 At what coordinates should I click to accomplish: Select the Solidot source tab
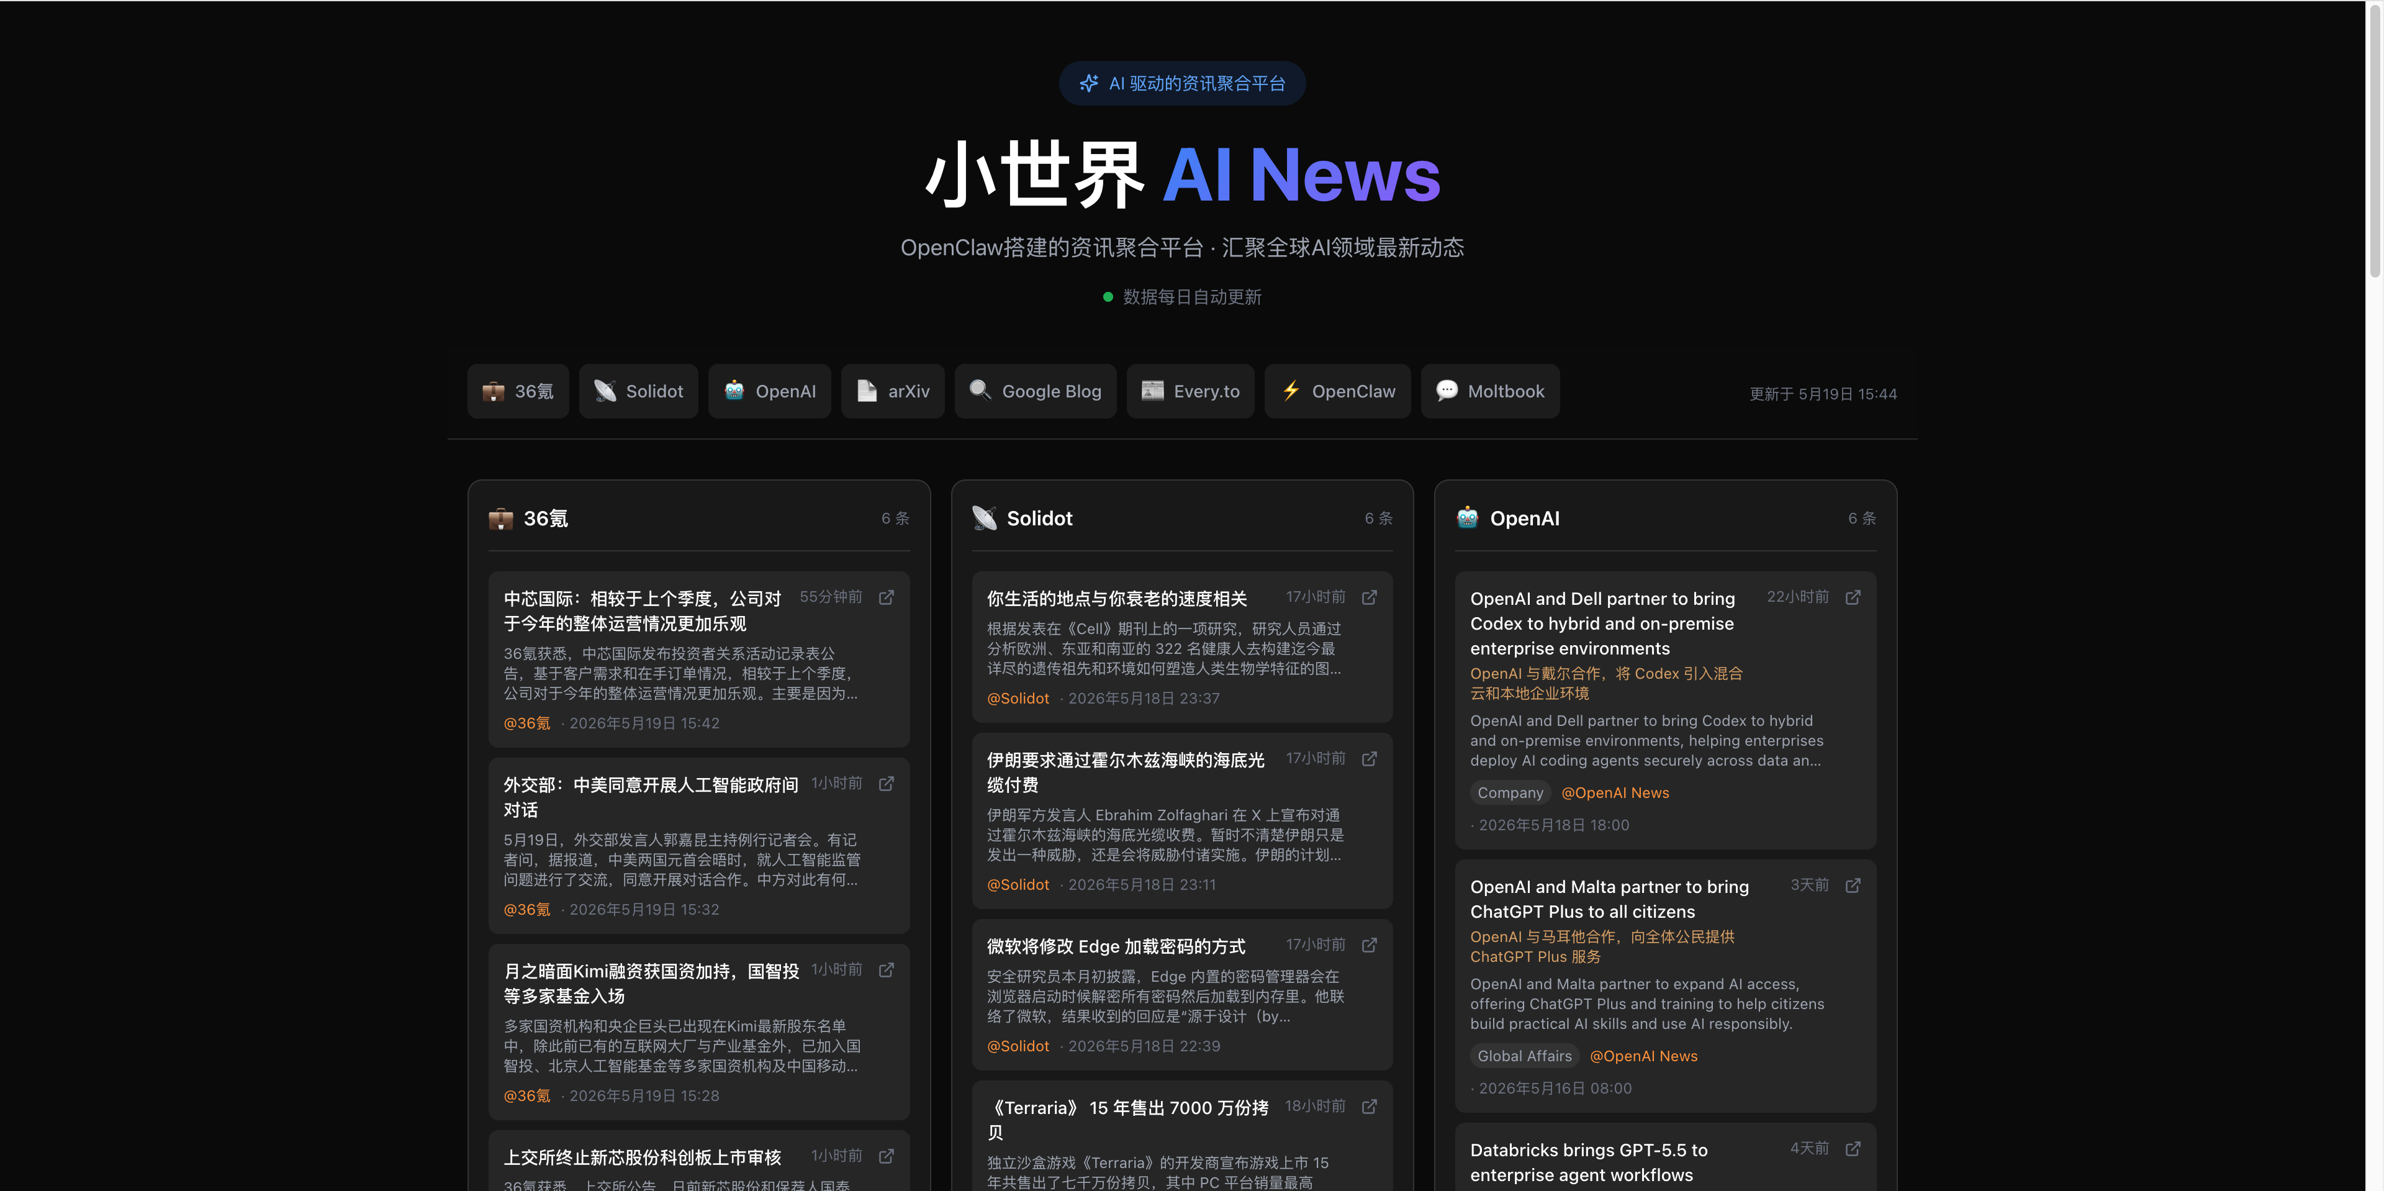tap(639, 391)
